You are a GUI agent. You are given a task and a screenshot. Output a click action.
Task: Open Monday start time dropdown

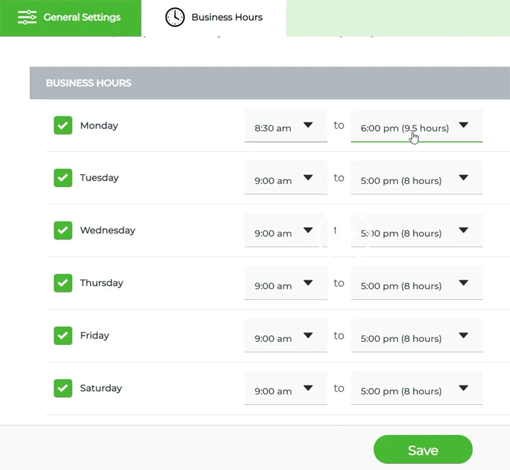(285, 126)
